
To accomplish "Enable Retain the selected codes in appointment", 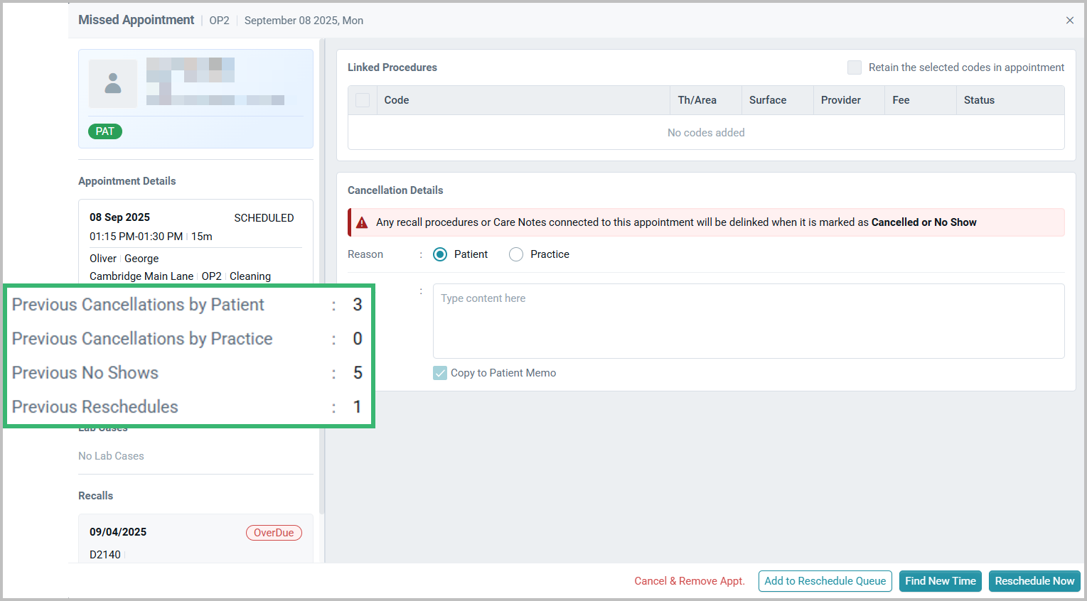I will click(x=855, y=67).
